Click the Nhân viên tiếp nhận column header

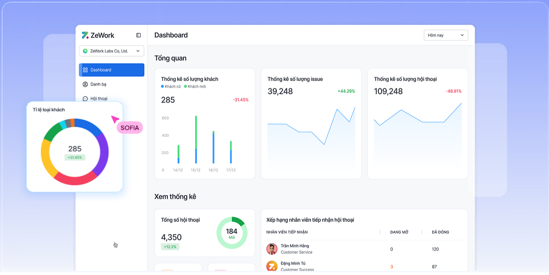pyautogui.click(x=287, y=232)
